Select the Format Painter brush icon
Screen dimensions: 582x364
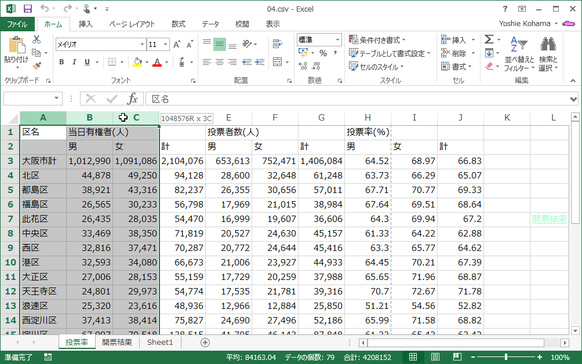pos(37,66)
